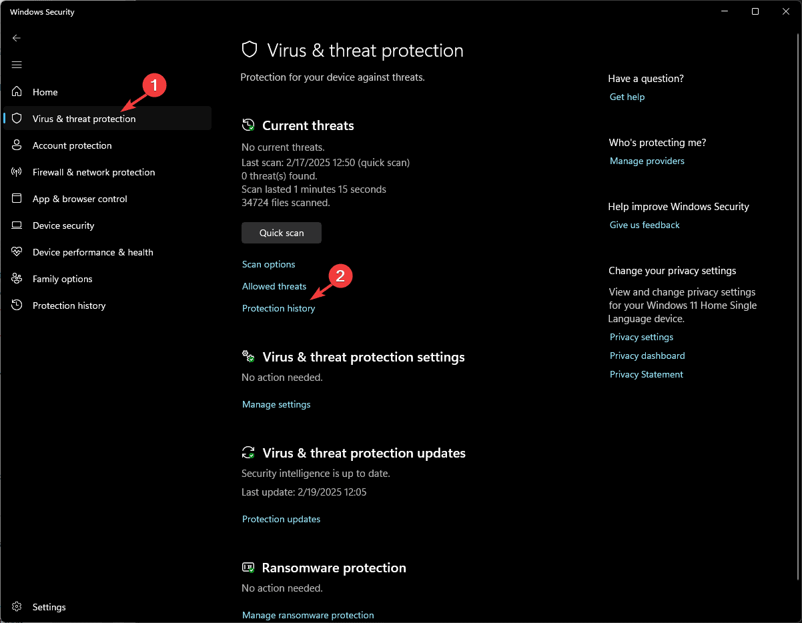The image size is (802, 623).
Task: Click the Device security laptop icon
Action: tap(17, 225)
